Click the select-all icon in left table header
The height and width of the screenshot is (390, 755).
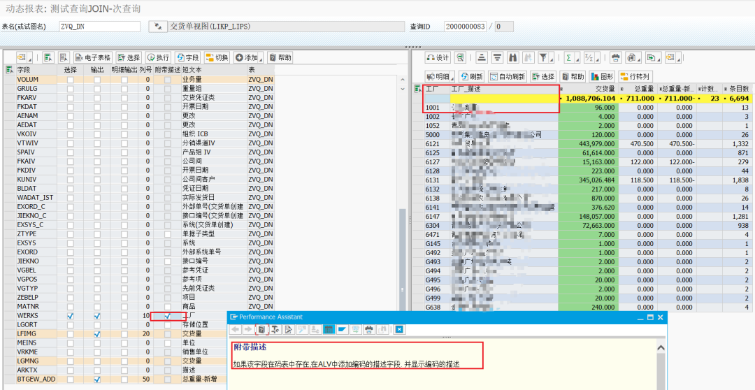click(x=8, y=70)
